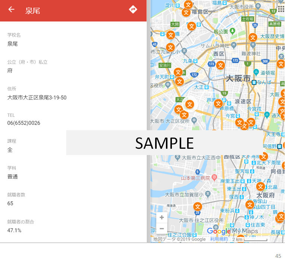Click the 2 km map scale bar

tap(249, 240)
